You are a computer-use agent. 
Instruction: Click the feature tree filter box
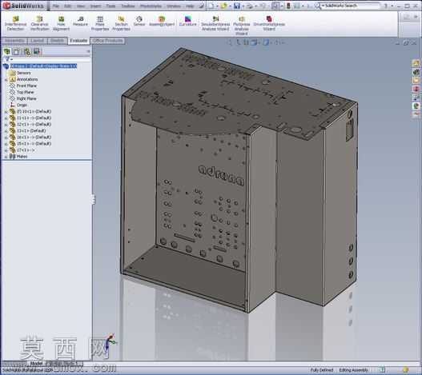pyautogui.click(x=46, y=59)
